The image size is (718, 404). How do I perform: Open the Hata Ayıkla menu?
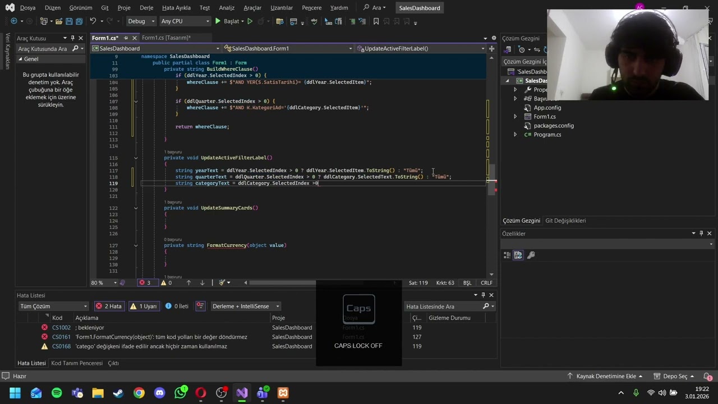pos(176,8)
